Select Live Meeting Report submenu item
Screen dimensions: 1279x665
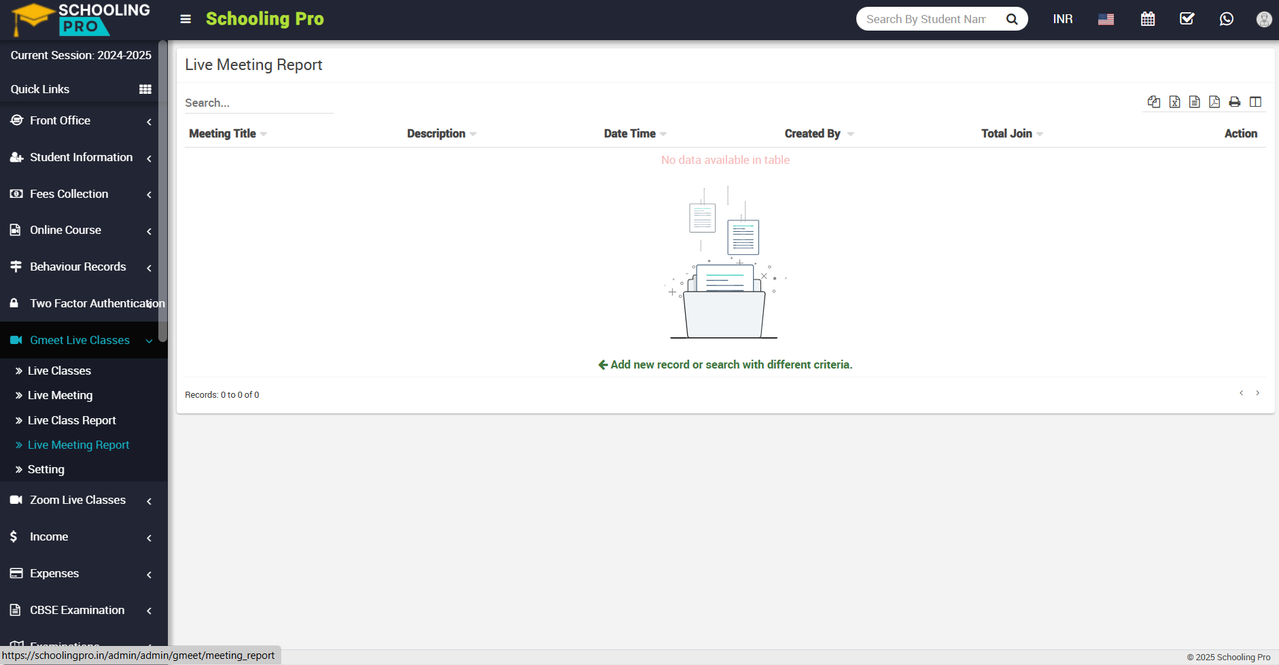(x=78, y=445)
